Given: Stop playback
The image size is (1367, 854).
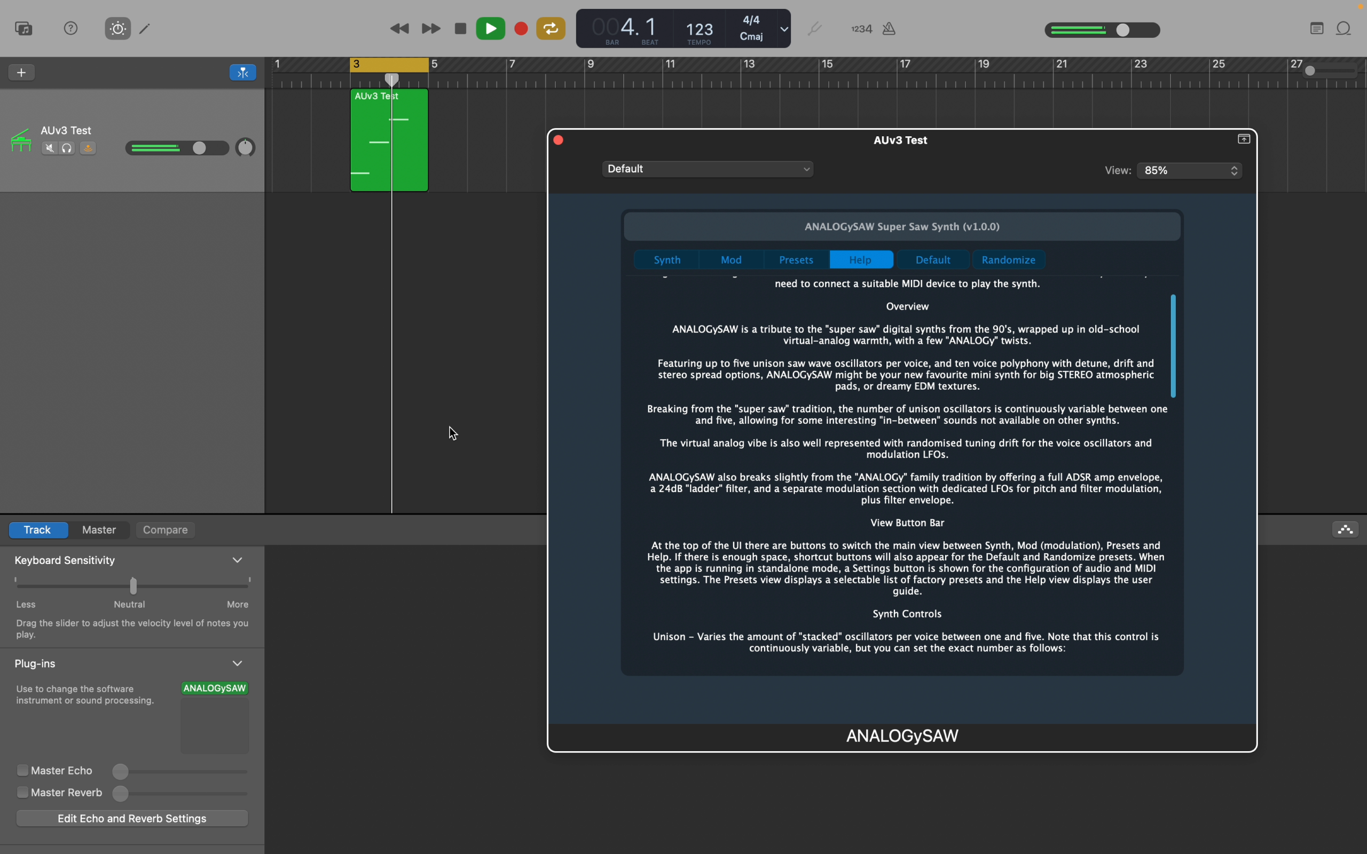Looking at the screenshot, I should click(460, 29).
